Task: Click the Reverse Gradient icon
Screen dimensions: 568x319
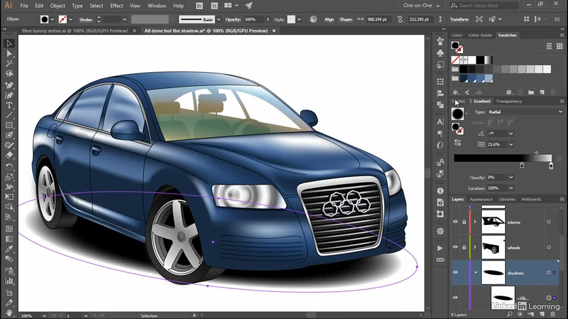Action: [458, 142]
